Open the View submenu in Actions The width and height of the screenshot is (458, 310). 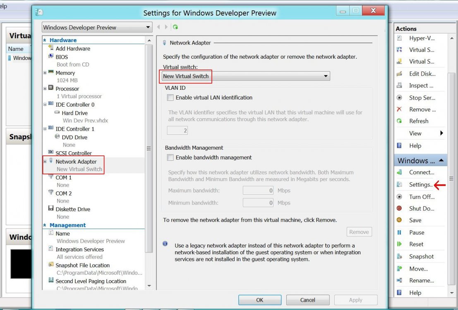pos(441,133)
